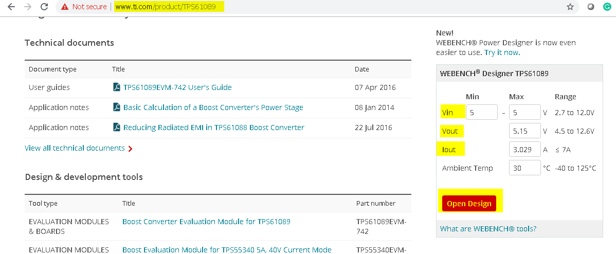Click the 07 Apr 2016 date cell
The width and height of the screenshot is (616, 254).
click(375, 87)
